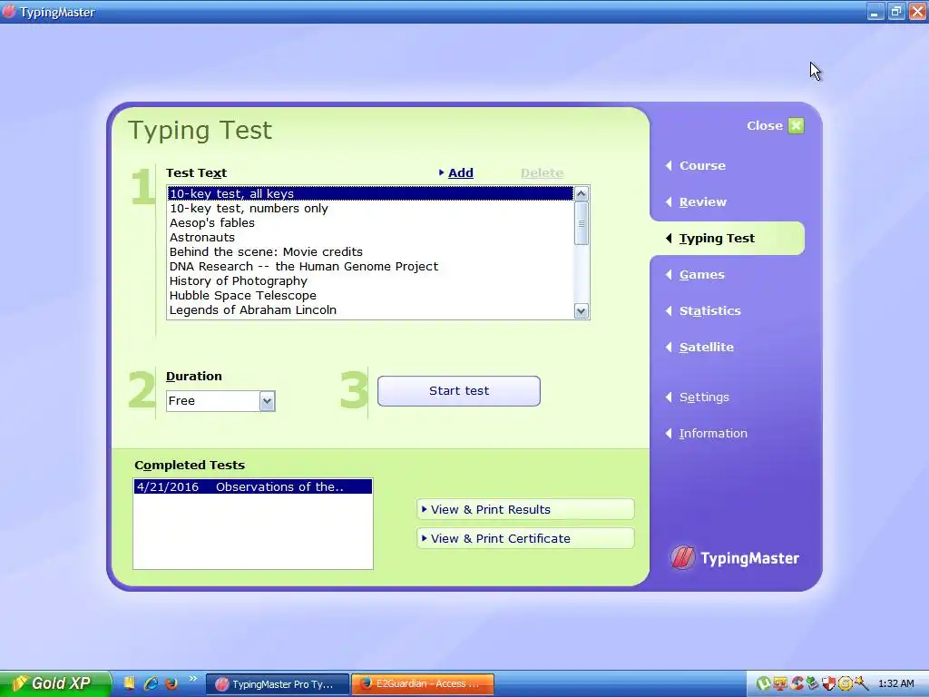Click the yellow folder quick launch icon
Screen dimensions: 929x697
(x=129, y=683)
